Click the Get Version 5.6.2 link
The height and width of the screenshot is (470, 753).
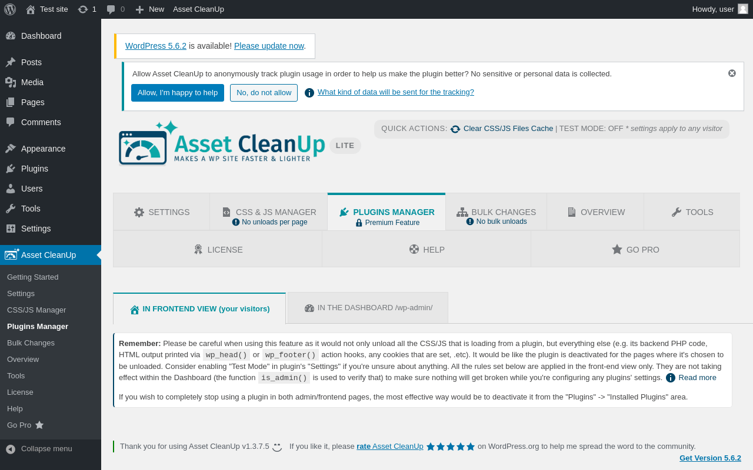[x=710, y=458]
